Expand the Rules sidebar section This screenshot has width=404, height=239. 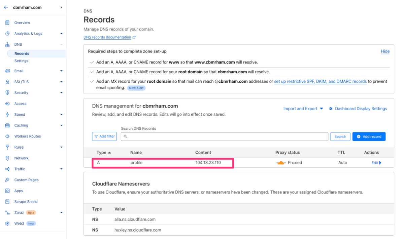click(61, 147)
